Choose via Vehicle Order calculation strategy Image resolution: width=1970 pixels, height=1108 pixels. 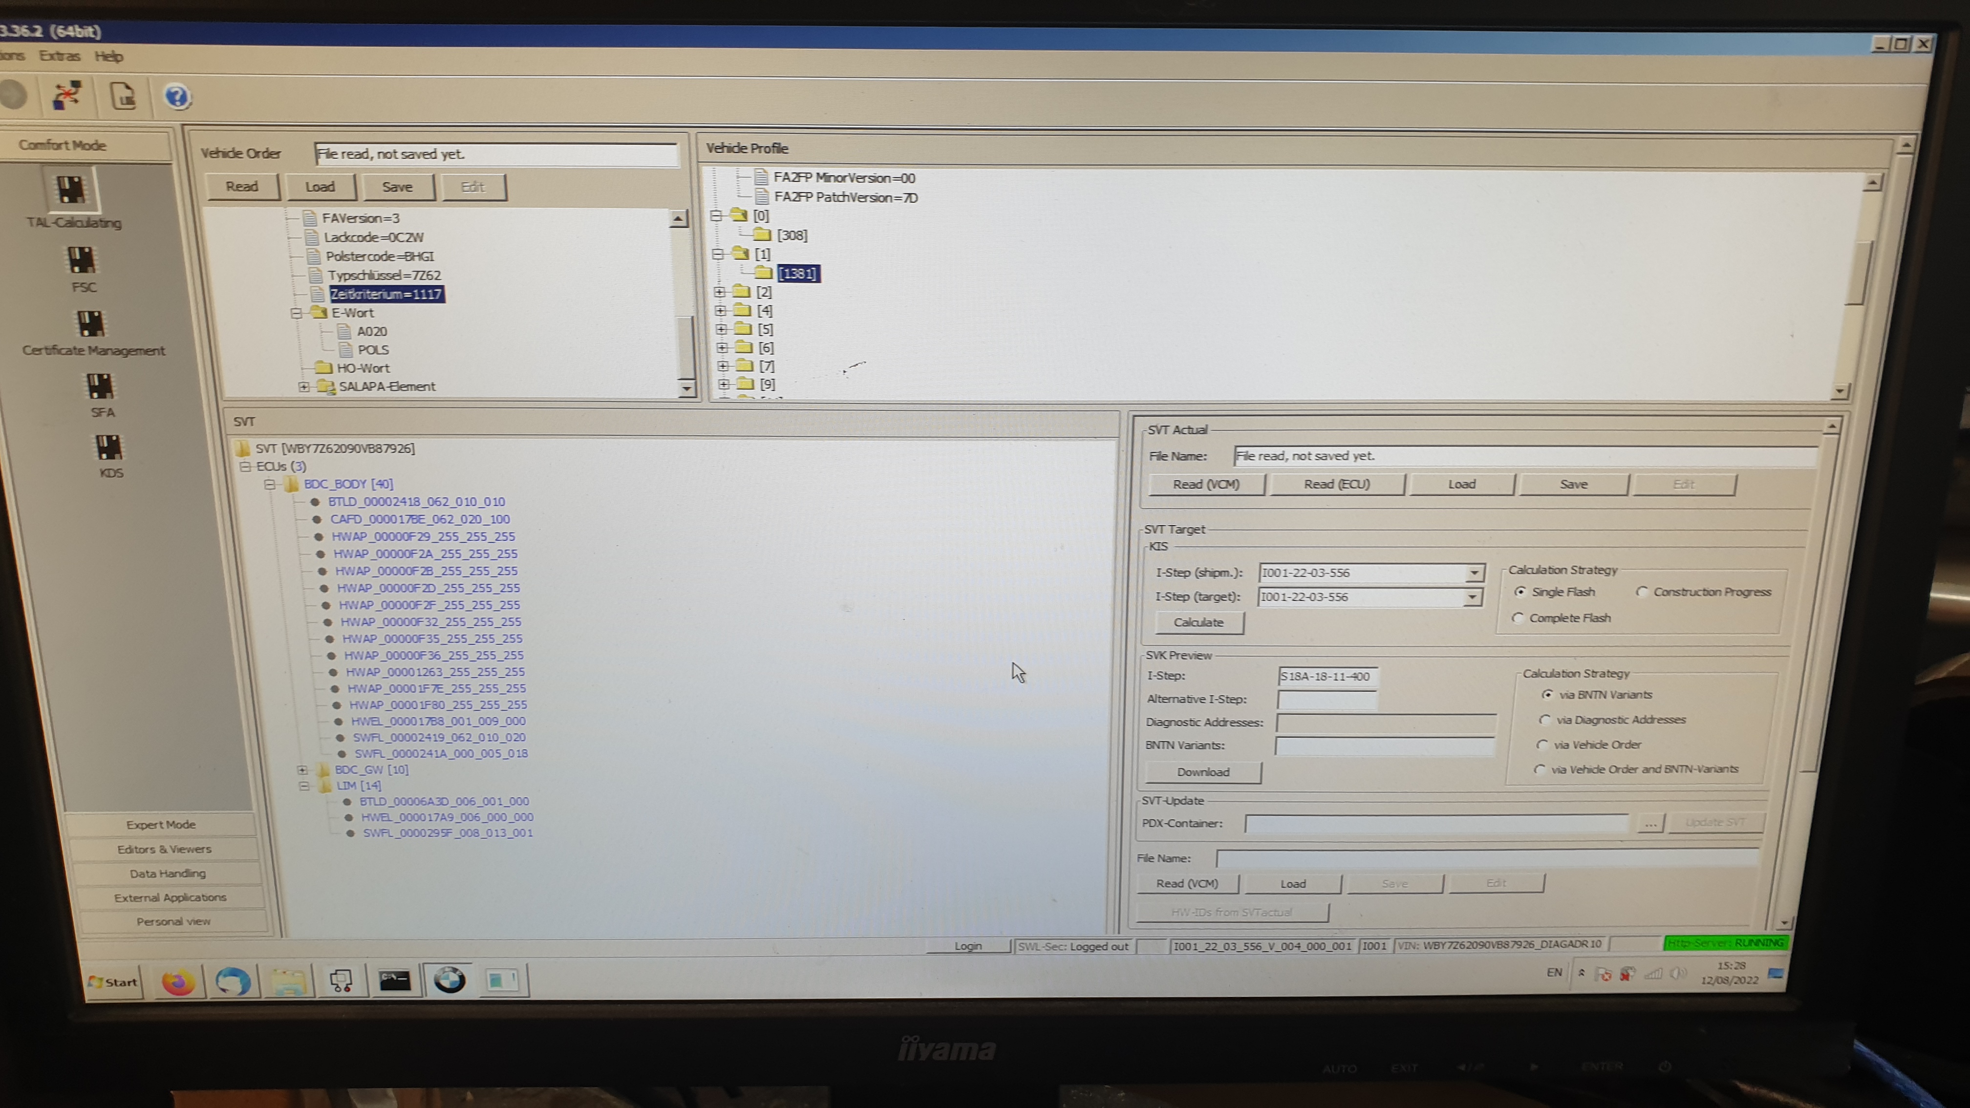coord(1542,745)
